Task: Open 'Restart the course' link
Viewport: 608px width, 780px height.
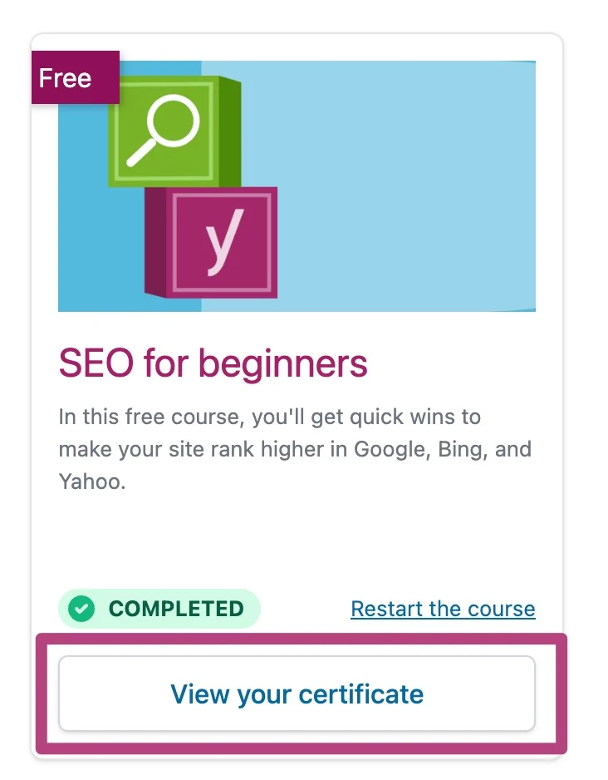Action: click(443, 609)
